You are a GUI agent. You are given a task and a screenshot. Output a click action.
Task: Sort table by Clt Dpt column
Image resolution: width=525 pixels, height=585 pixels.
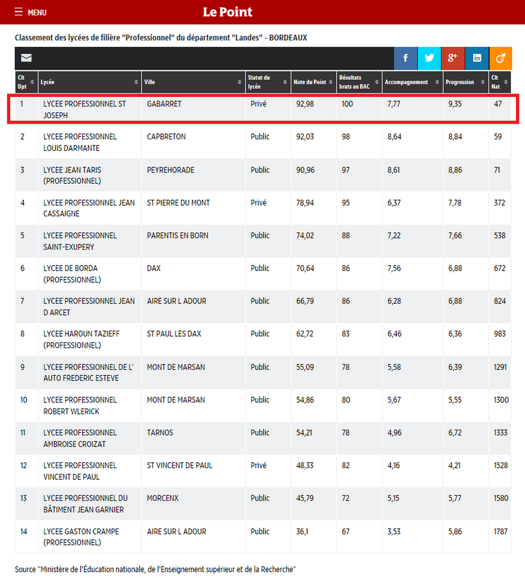[26, 82]
